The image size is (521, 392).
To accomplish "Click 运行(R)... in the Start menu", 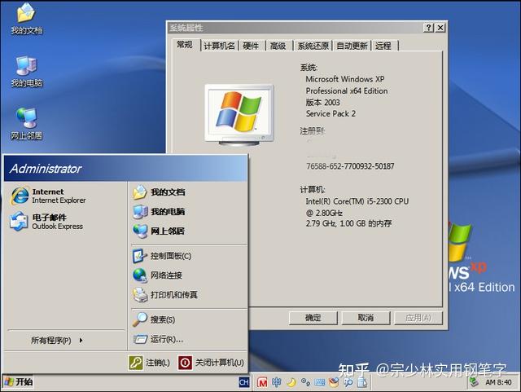I will [158, 339].
